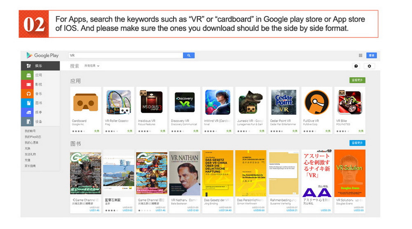Open the settings gear icon

click(x=369, y=66)
